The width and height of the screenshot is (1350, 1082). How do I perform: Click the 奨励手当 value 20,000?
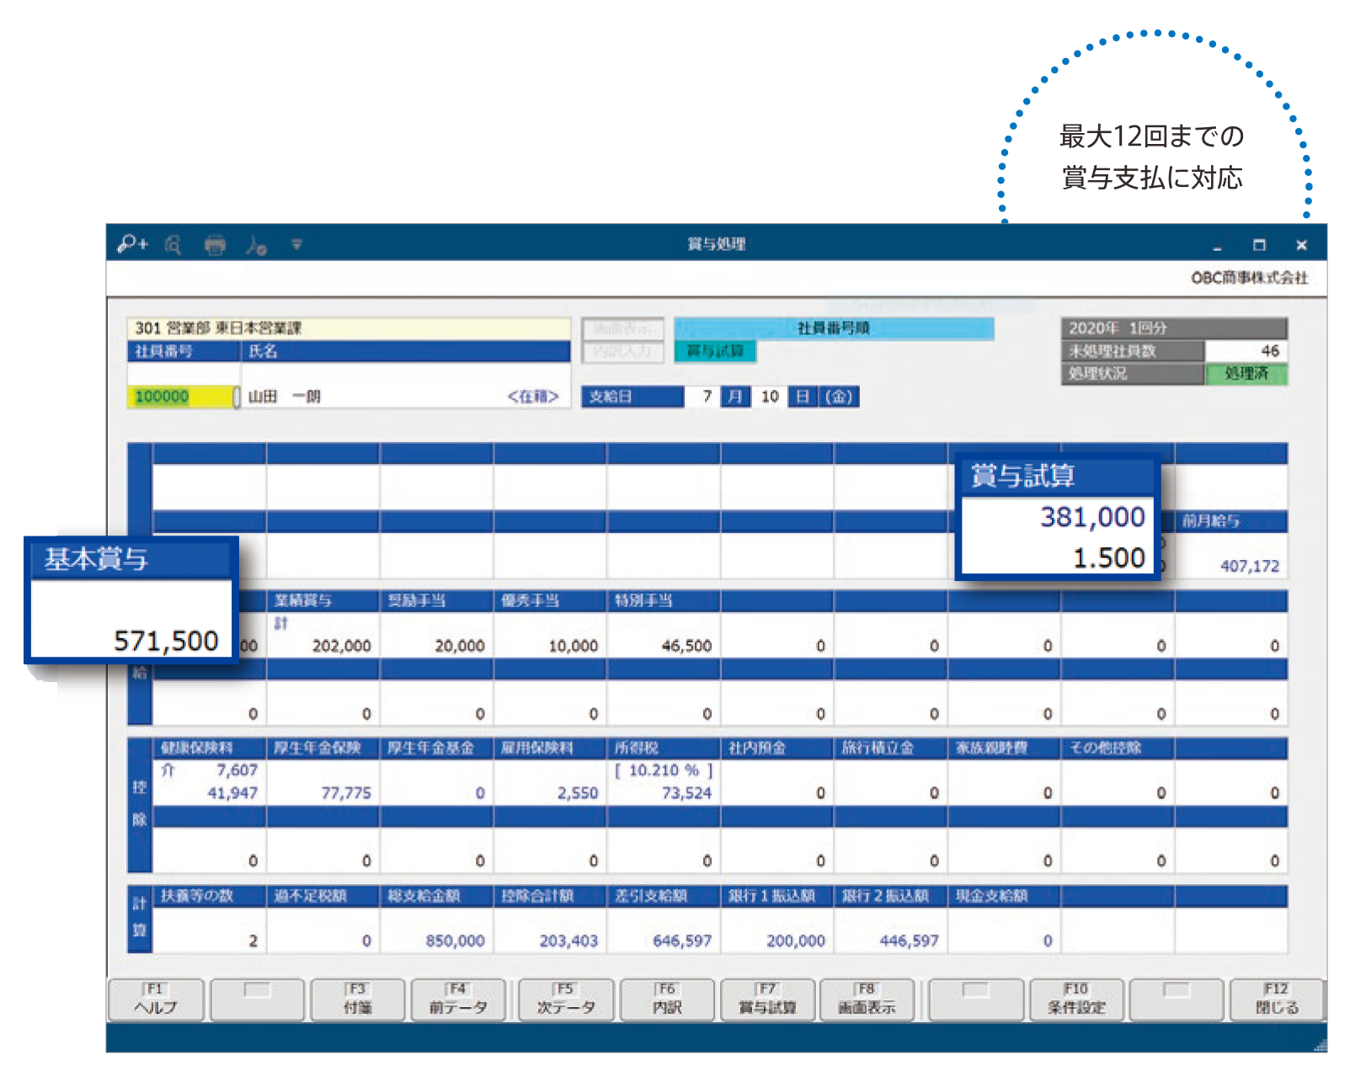pos(459,646)
